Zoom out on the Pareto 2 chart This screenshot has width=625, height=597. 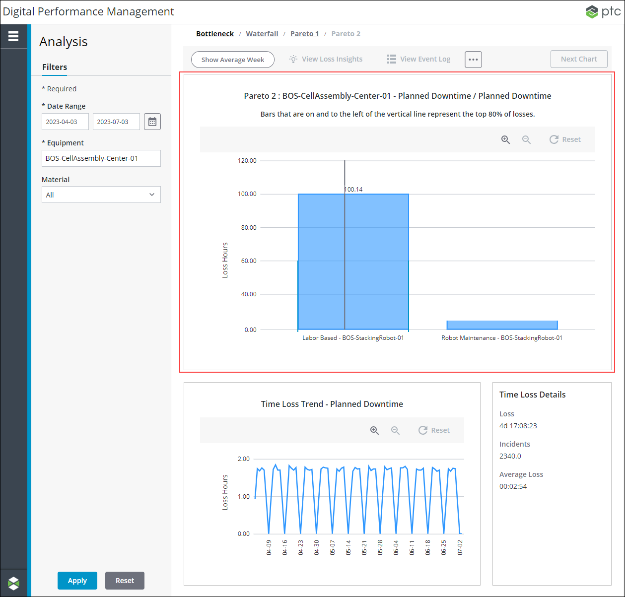pos(526,139)
